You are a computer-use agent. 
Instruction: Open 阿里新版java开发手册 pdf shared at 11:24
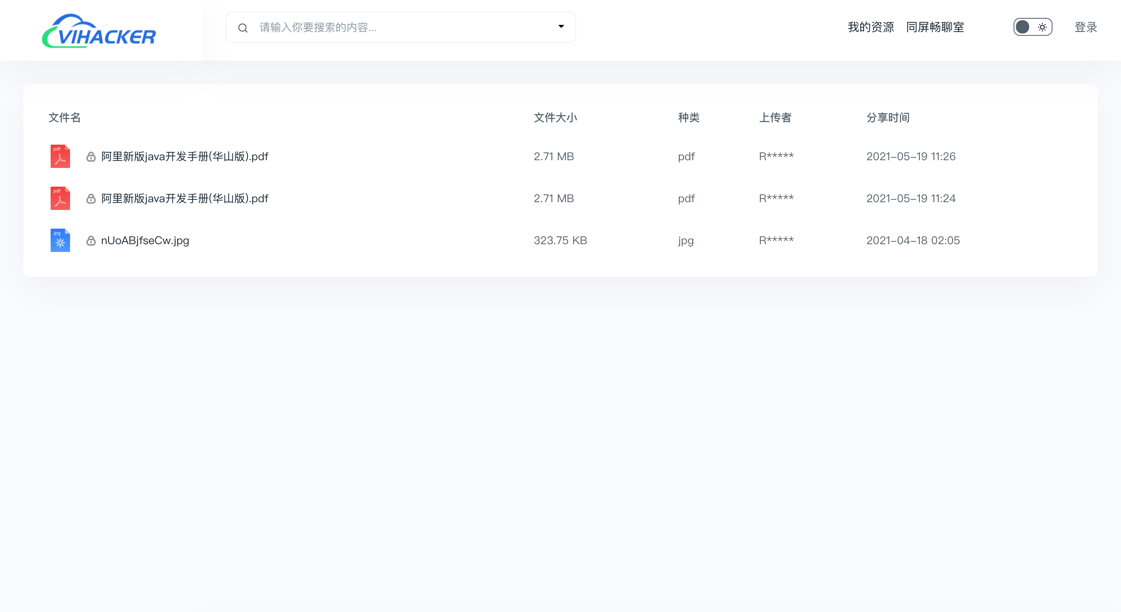click(184, 199)
